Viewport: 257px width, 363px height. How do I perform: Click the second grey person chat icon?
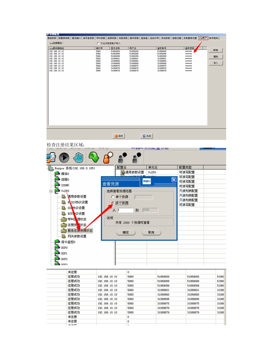click(137, 158)
